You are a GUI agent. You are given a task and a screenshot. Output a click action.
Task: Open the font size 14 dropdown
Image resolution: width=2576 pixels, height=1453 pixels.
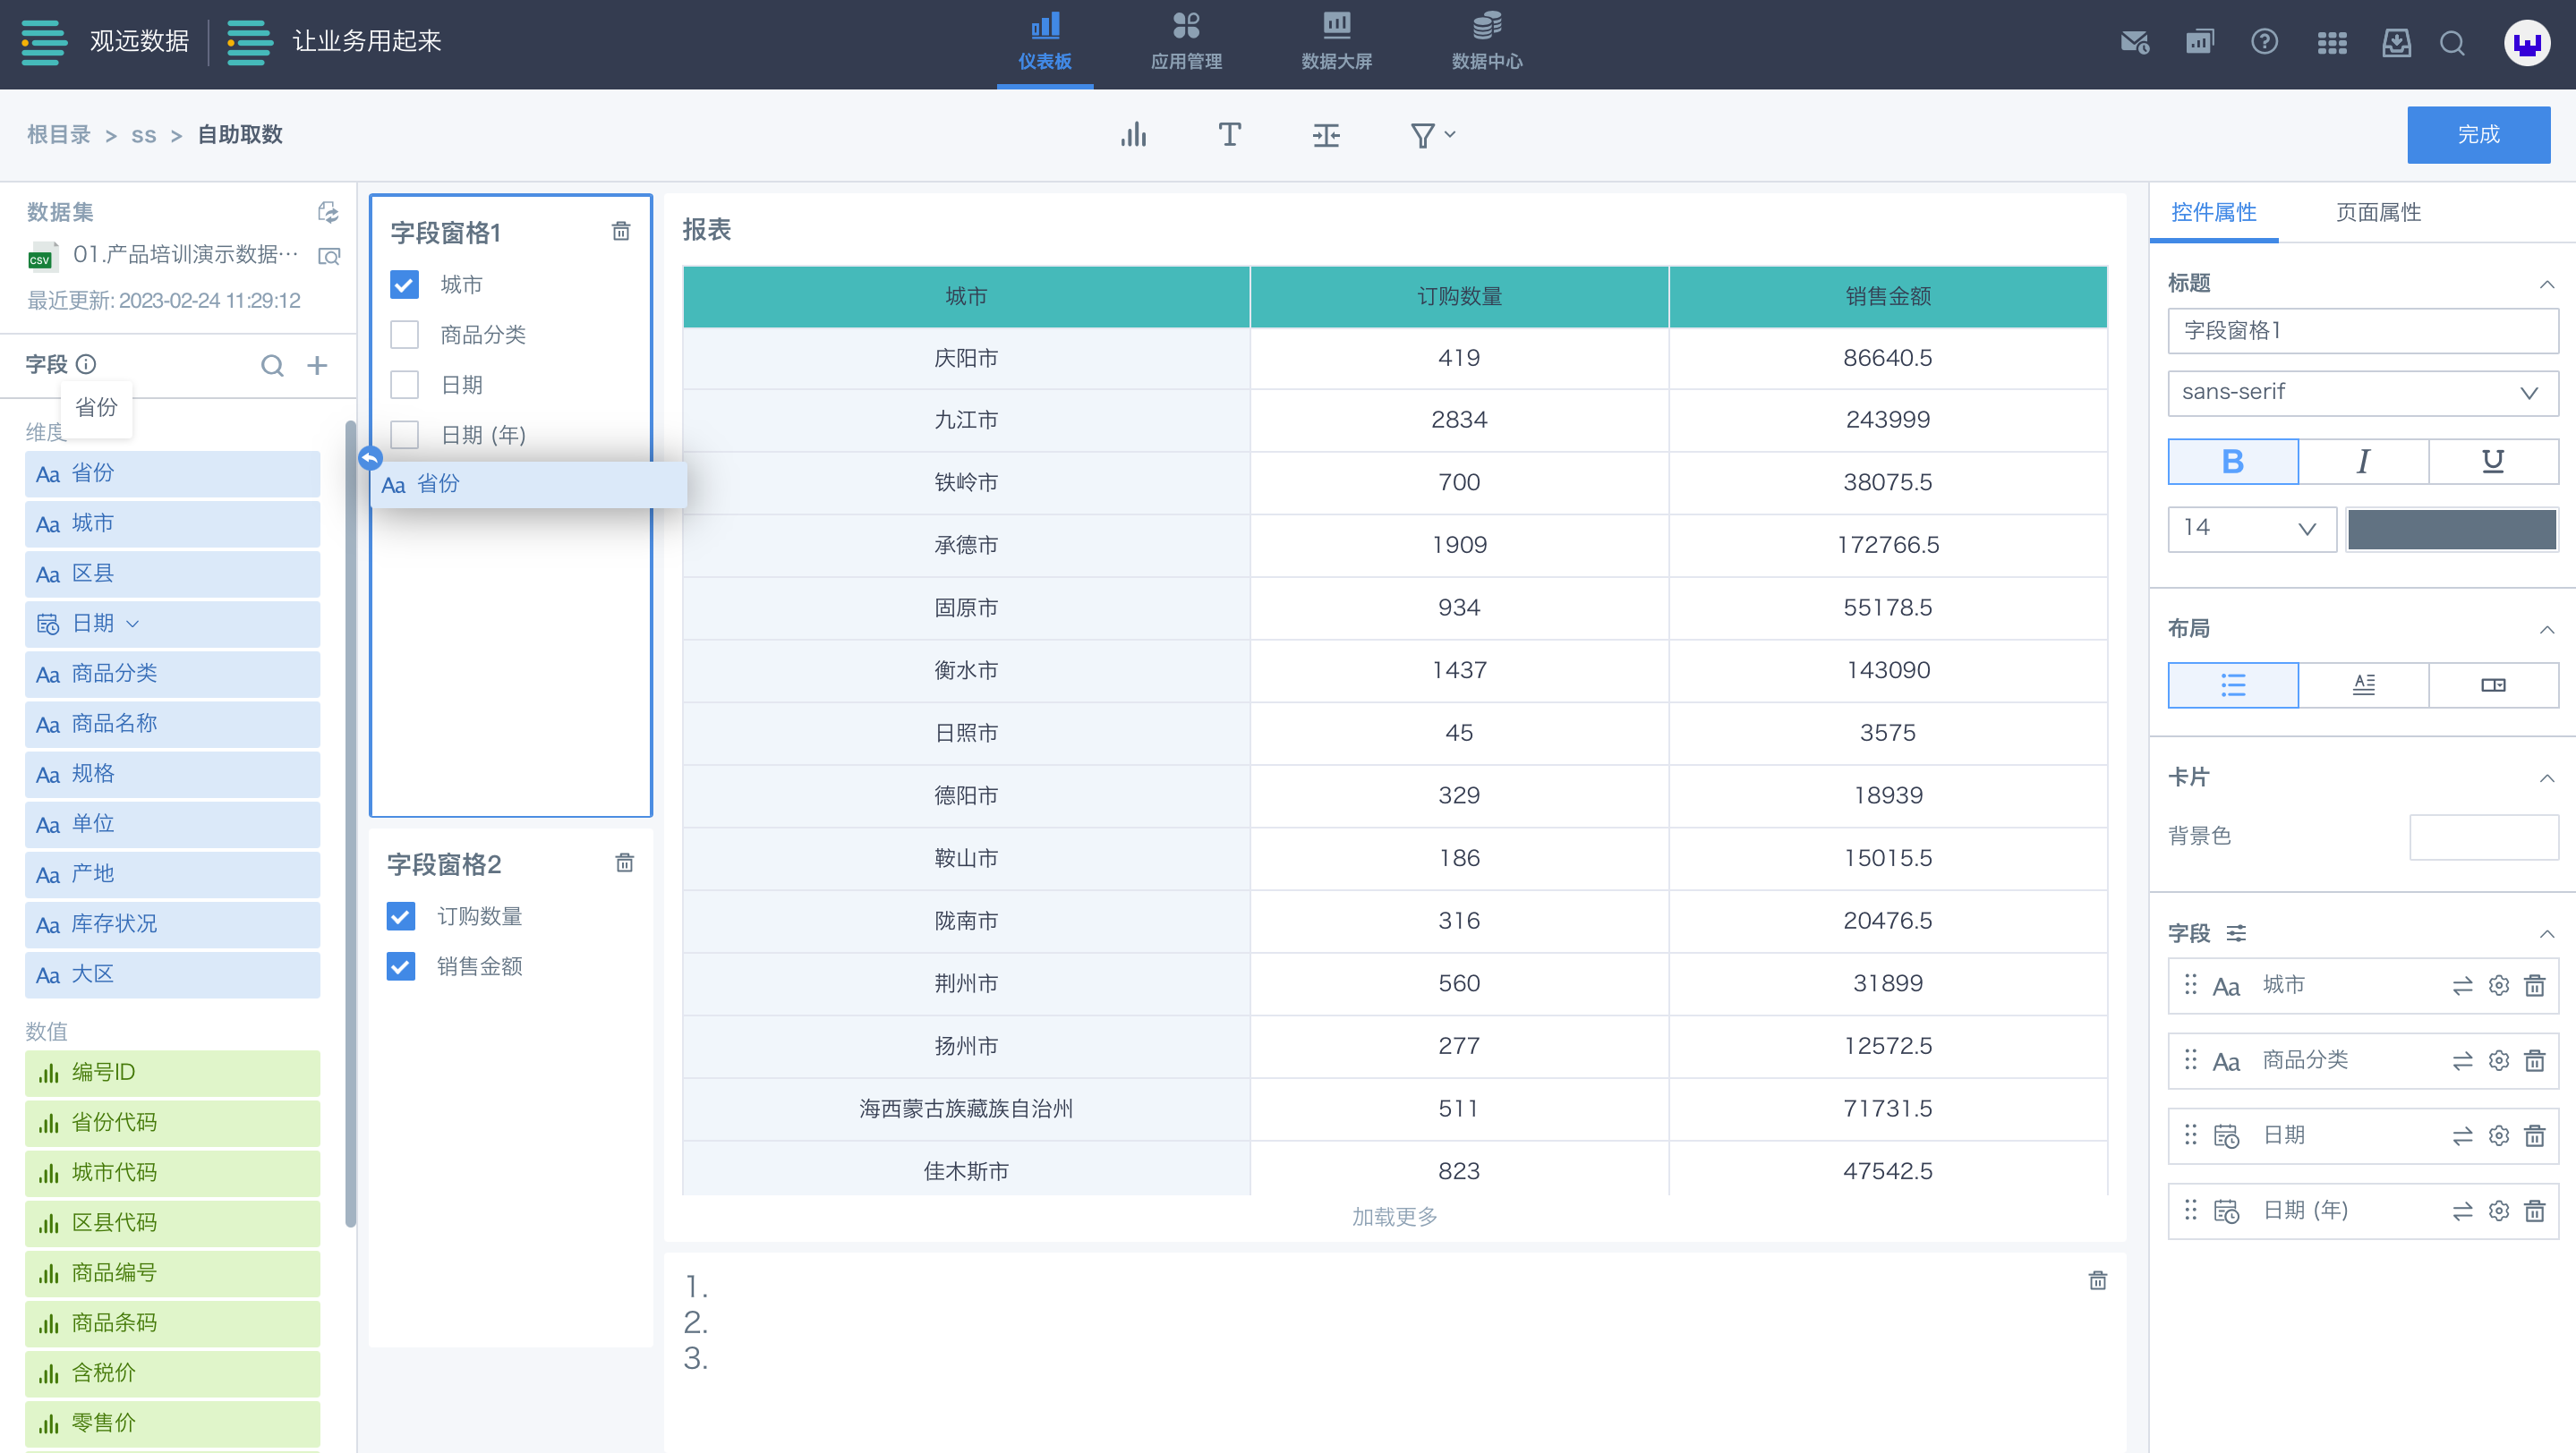click(2250, 528)
